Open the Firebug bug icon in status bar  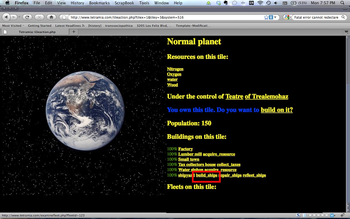click(x=342, y=215)
